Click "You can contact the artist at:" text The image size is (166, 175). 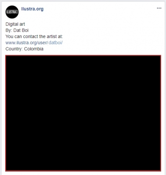coord(34,36)
